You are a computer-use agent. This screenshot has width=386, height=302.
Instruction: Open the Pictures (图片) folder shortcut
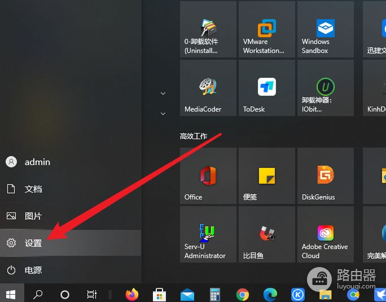point(33,216)
